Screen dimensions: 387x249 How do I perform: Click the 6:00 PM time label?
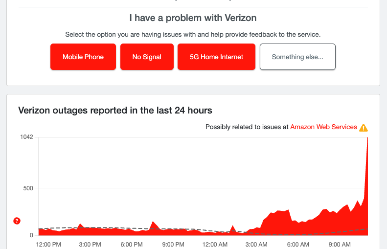(x=131, y=244)
